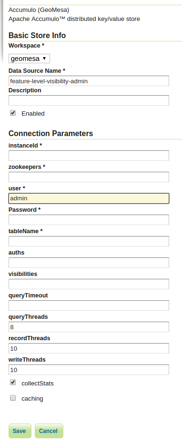The width and height of the screenshot is (182, 443).
Task: Click the Cancel button
Action: (49, 431)
